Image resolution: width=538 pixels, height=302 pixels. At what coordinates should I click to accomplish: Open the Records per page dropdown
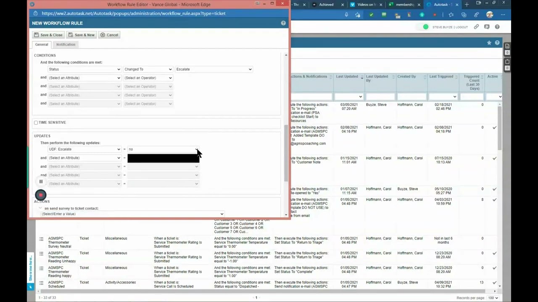(x=493, y=298)
